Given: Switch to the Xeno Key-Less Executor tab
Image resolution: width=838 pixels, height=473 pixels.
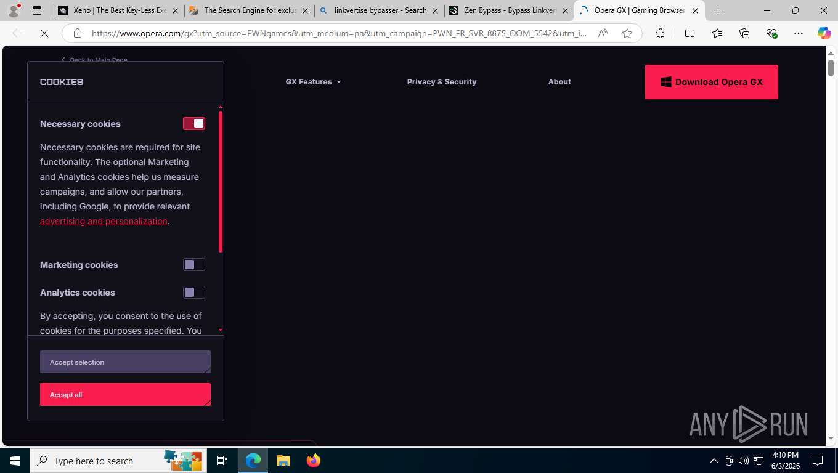Looking at the screenshot, I should [120, 10].
